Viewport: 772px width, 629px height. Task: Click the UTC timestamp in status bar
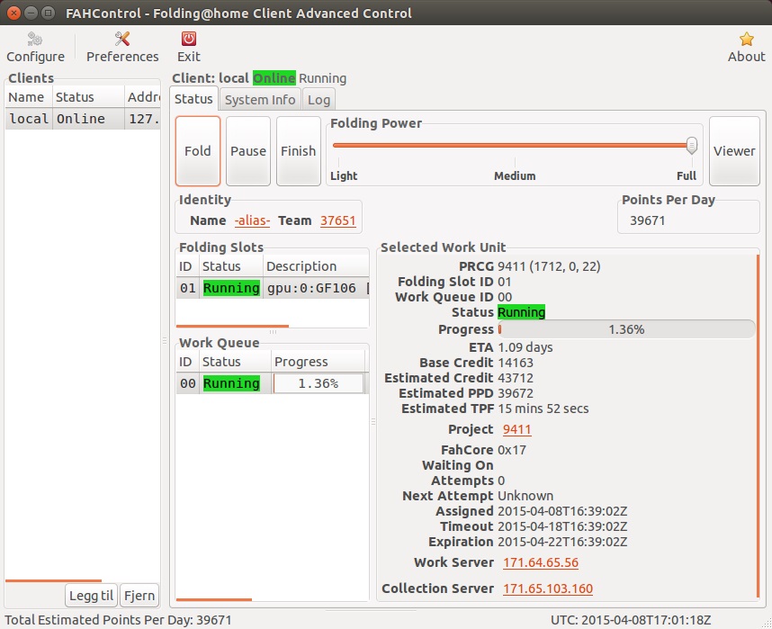[x=631, y=620]
